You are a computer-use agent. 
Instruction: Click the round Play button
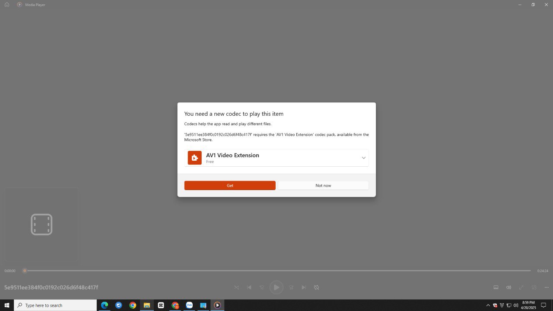tap(276, 287)
